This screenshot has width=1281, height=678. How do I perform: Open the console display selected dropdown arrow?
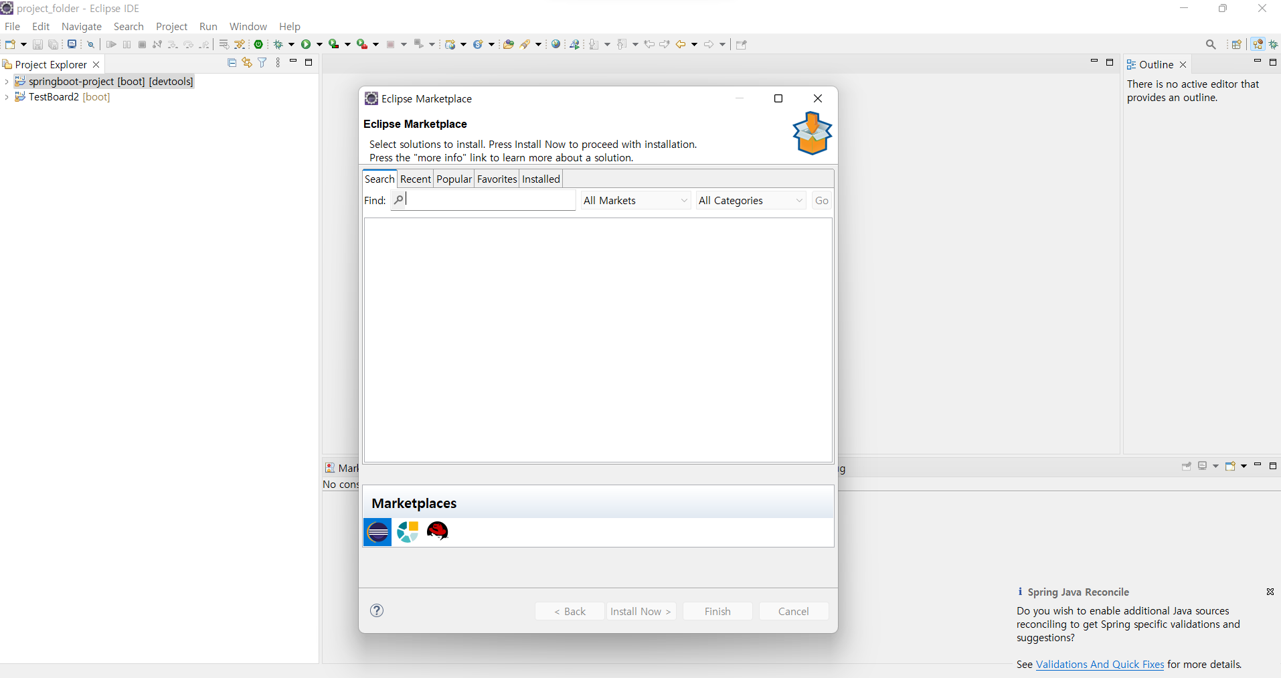point(1215,466)
